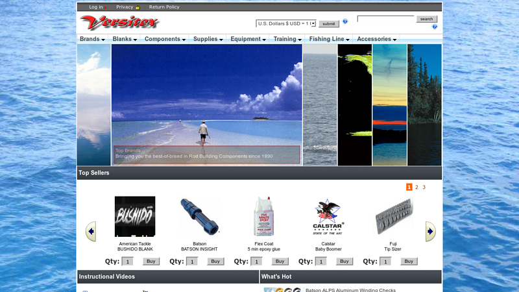This screenshot has height=292, width=519.
Task: Go to Top Sellers page 1
Action: coord(409,187)
